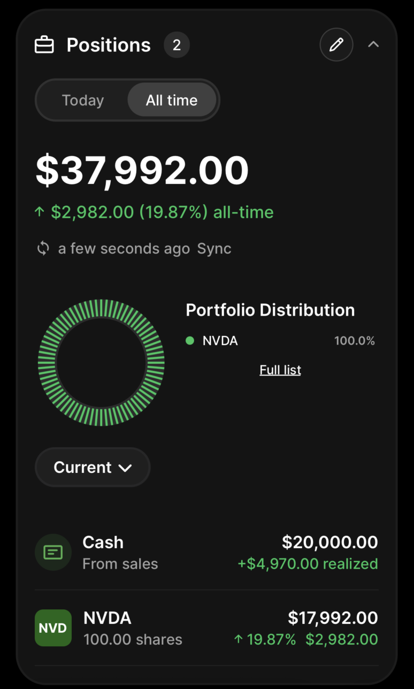Click the pencil edit button
This screenshot has width=414, height=689.
(x=336, y=45)
